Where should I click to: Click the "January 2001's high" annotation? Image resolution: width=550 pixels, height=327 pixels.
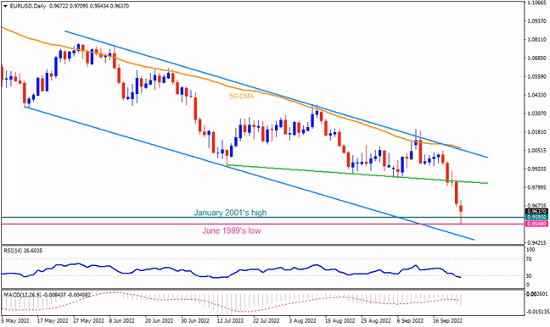pyautogui.click(x=230, y=213)
